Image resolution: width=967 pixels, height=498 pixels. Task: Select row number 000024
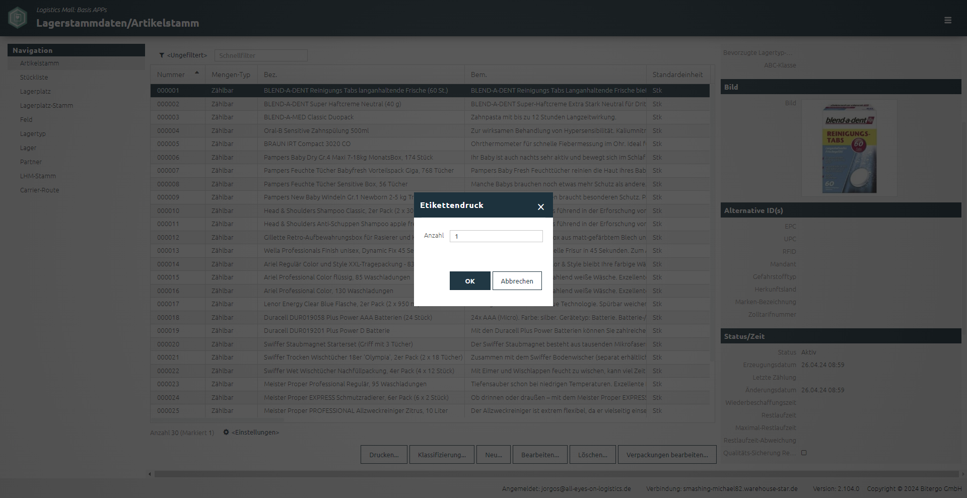(430, 398)
